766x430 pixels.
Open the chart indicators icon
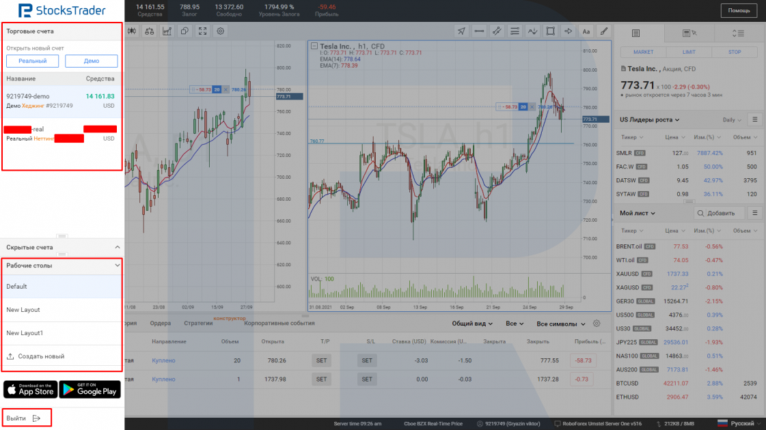(167, 31)
